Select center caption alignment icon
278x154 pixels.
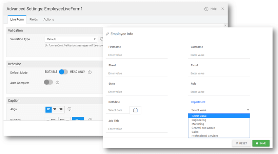pos(55,110)
